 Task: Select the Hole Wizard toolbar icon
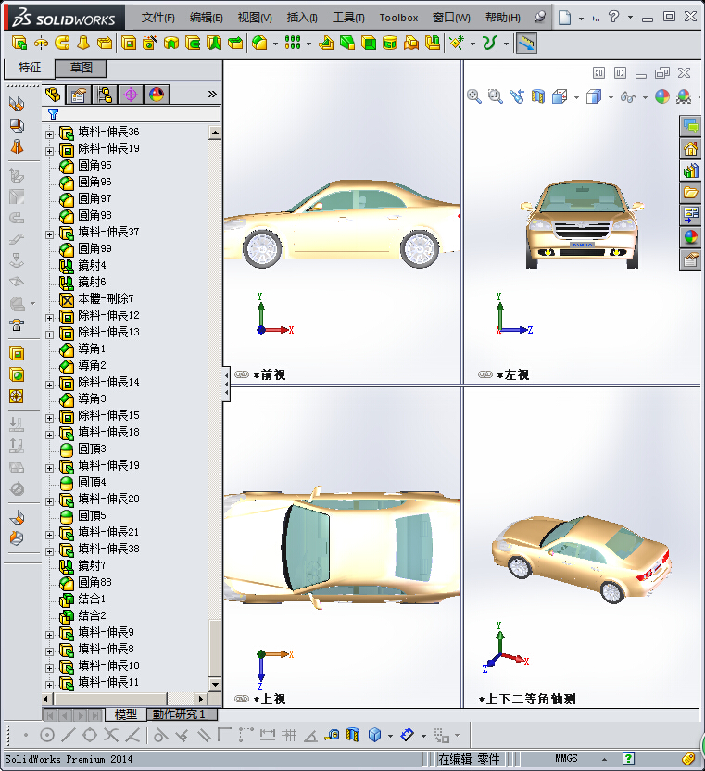pyautogui.click(x=149, y=44)
